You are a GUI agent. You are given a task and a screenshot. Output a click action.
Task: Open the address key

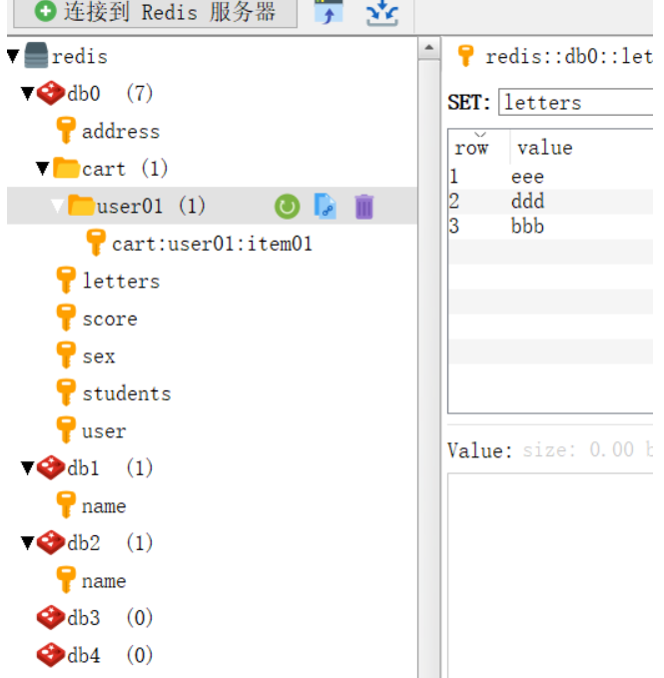121,132
